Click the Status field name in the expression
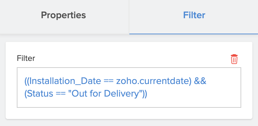The width and height of the screenshot is (258, 126). click(40, 94)
